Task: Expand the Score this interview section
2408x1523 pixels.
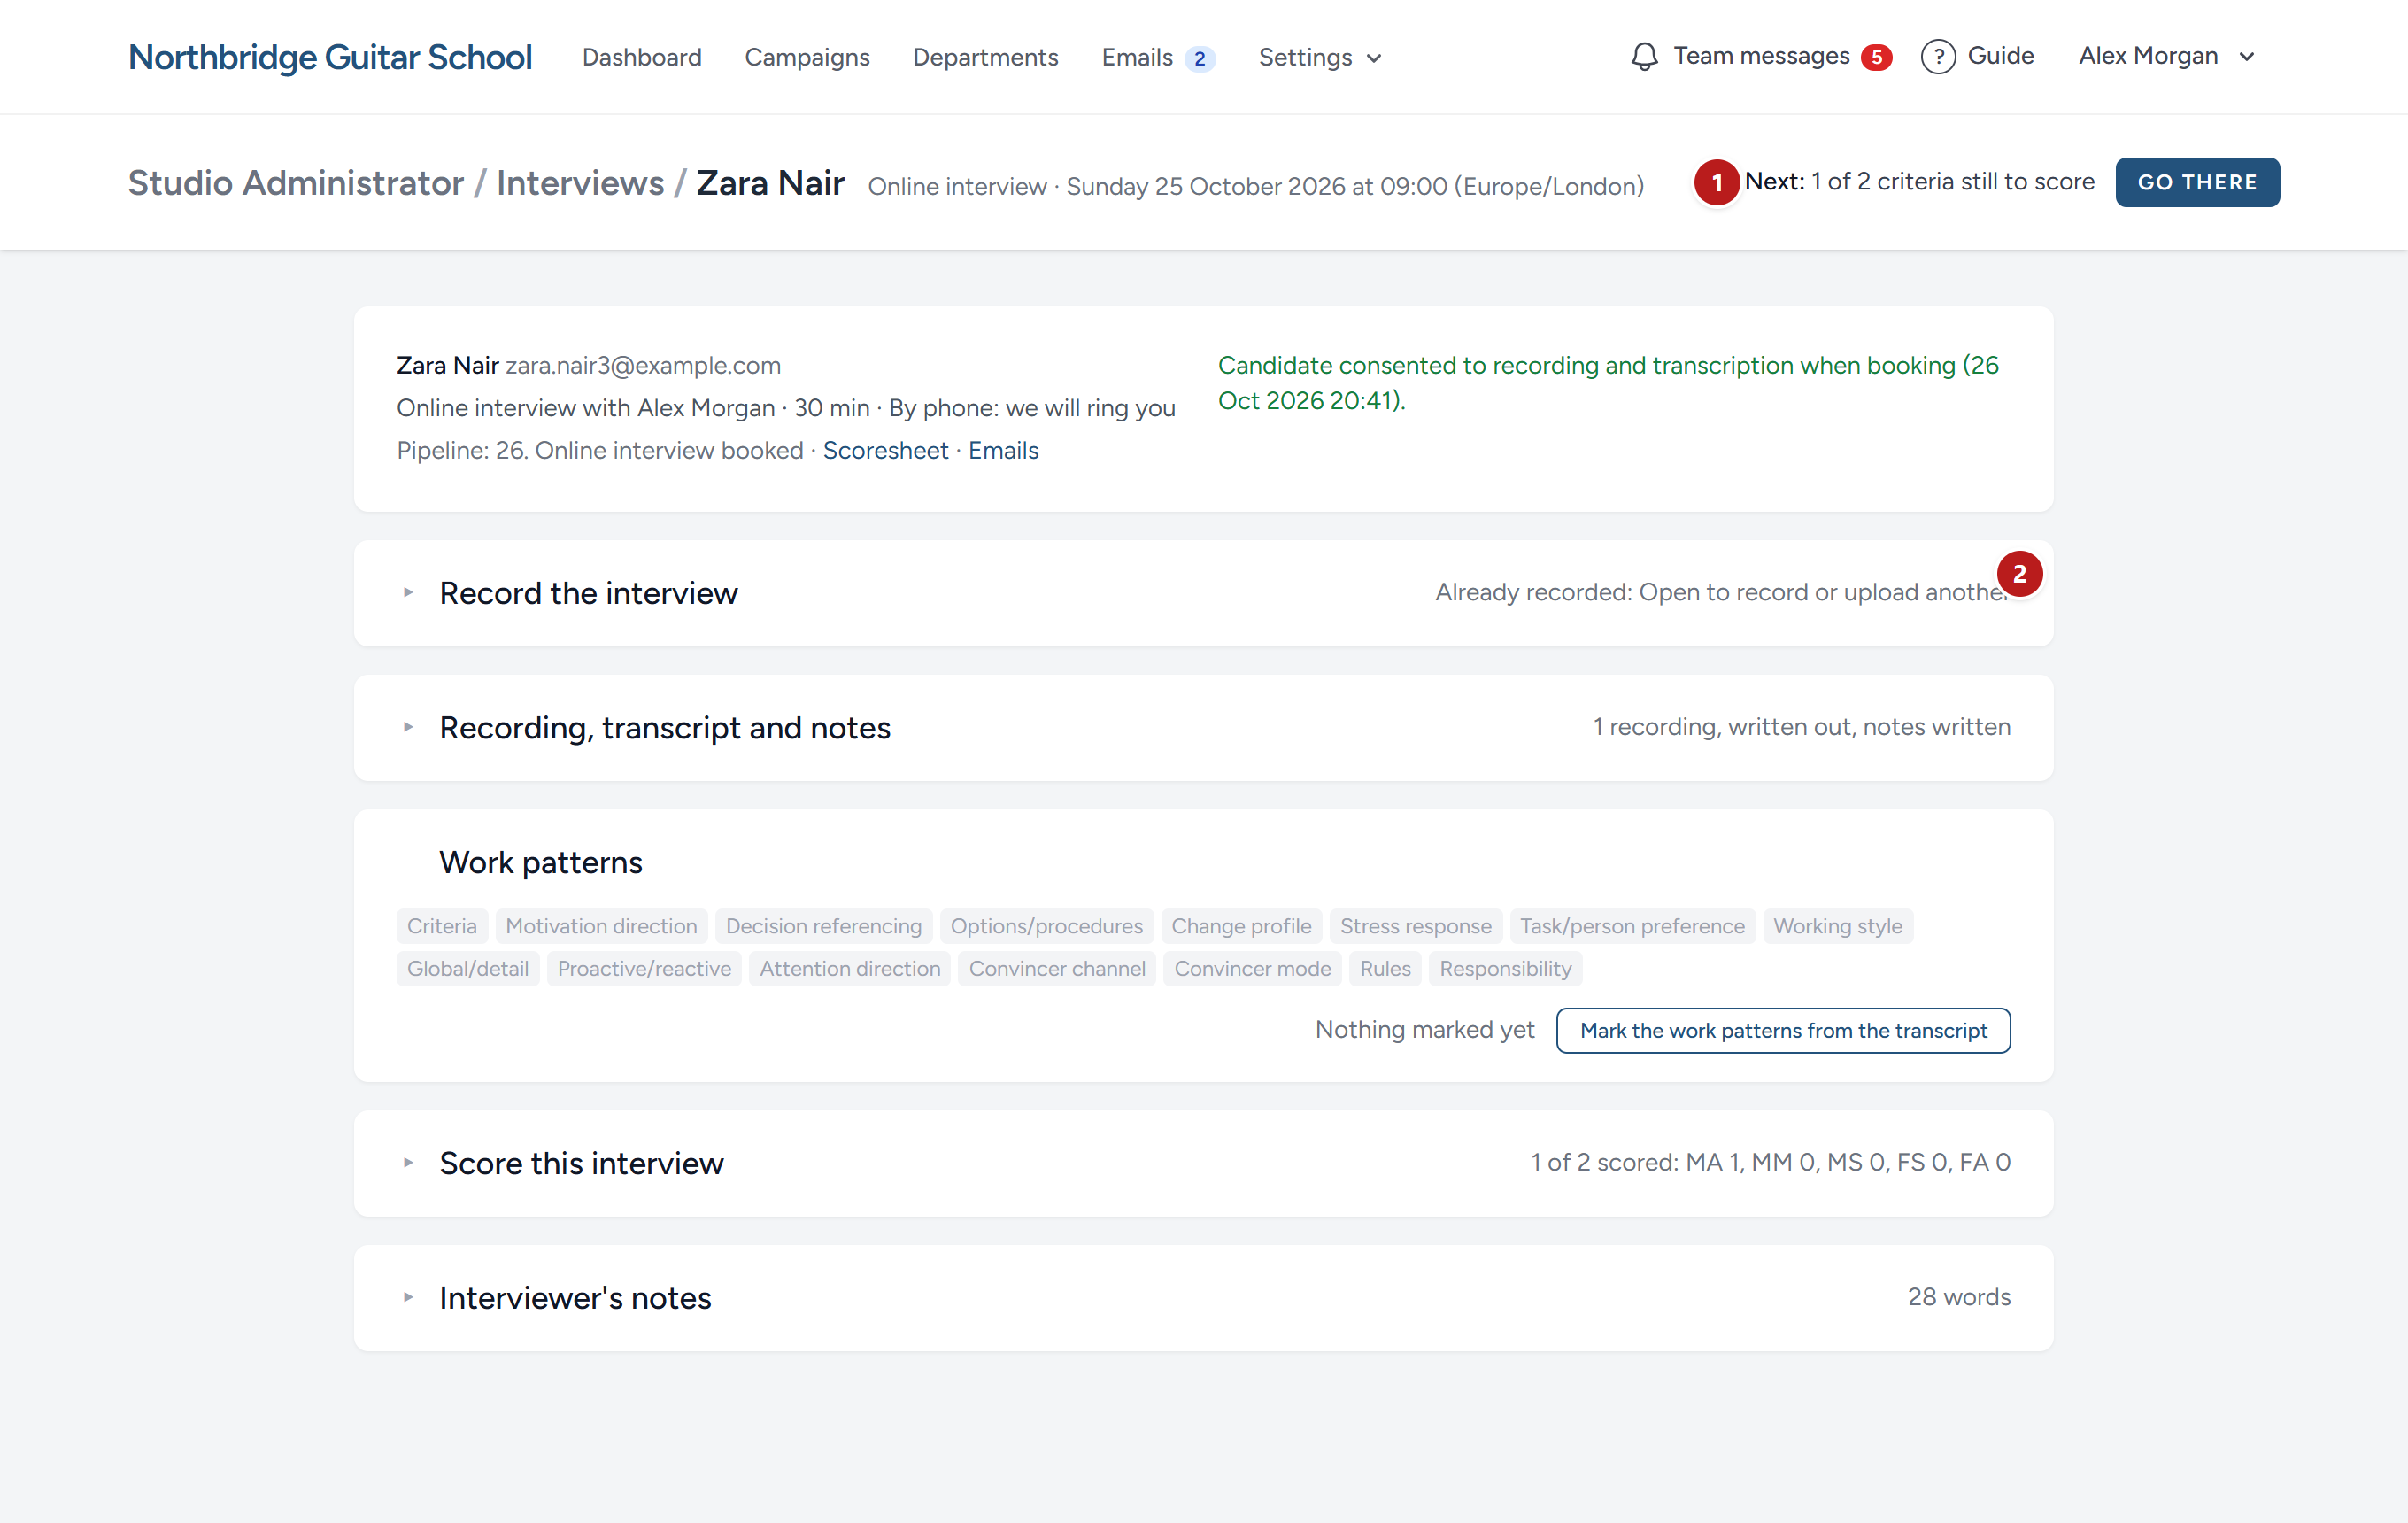Action: click(1203, 1163)
